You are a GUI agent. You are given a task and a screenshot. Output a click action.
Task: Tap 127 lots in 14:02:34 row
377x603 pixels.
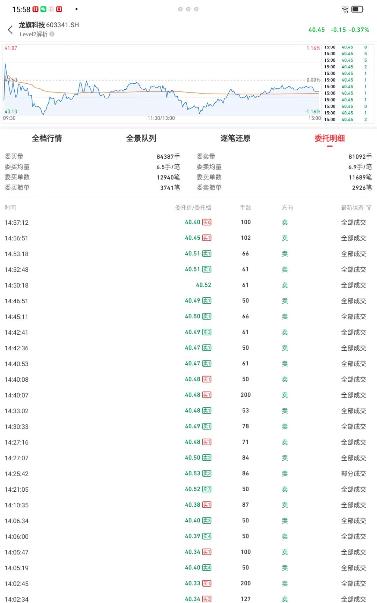pyautogui.click(x=246, y=599)
